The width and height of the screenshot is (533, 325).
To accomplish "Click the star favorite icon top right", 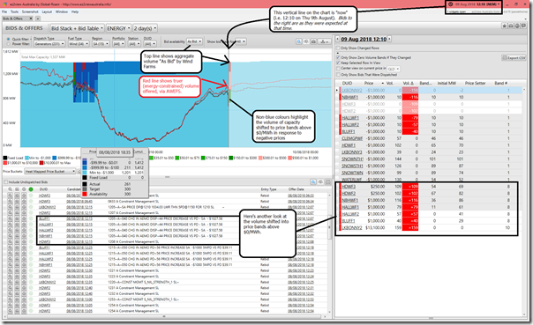I will 505,26.
